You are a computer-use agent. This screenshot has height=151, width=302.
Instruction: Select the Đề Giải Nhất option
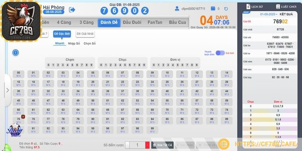85,34
